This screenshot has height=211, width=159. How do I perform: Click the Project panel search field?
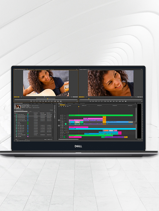tap(21, 112)
